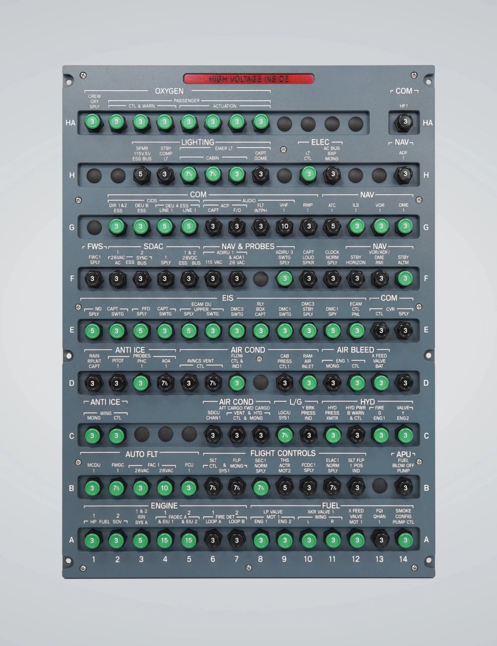The width and height of the screenshot is (497, 646).
Task: Toggle the THS ACTR MOT2 breaker
Action: click(x=285, y=488)
